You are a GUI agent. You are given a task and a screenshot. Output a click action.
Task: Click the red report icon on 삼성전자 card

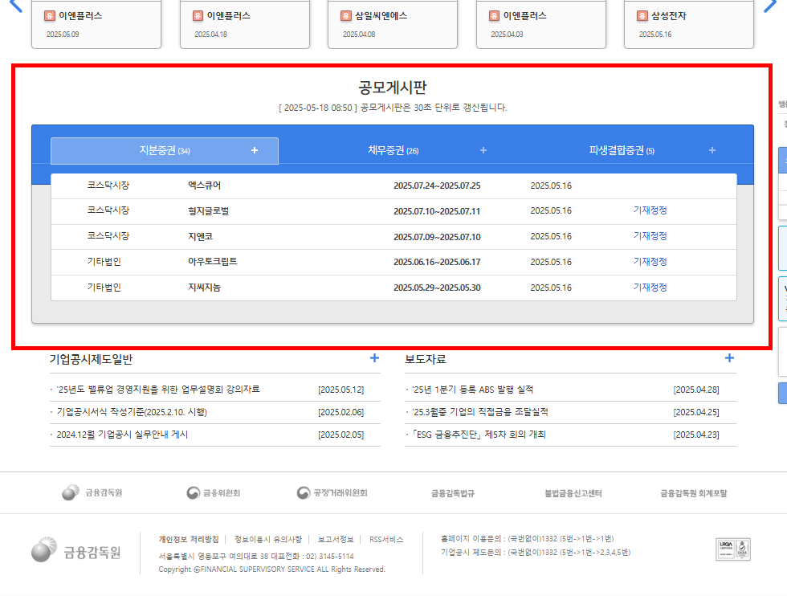pyautogui.click(x=642, y=14)
